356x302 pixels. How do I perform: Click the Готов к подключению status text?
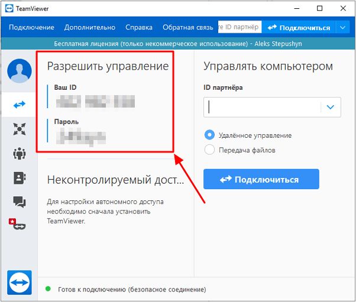132,290
